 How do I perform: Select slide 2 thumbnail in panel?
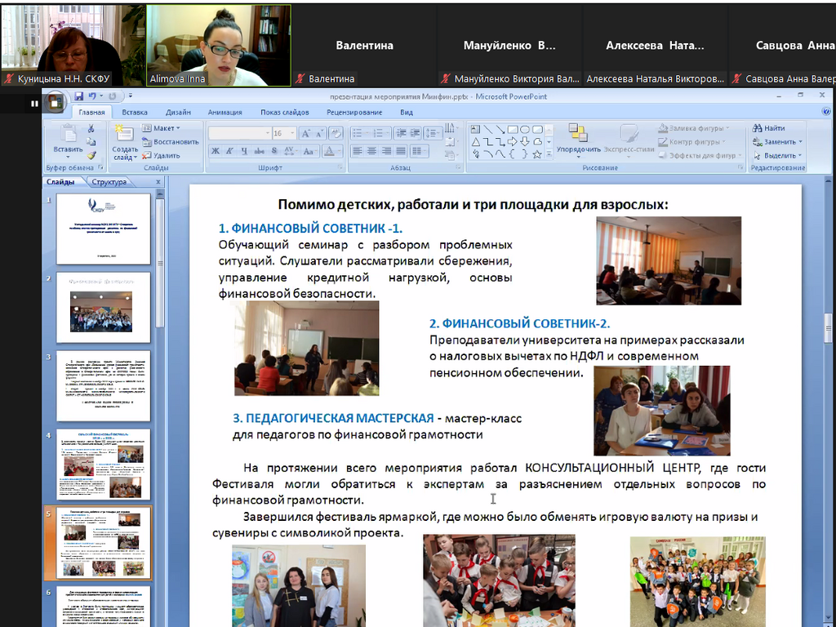104,308
